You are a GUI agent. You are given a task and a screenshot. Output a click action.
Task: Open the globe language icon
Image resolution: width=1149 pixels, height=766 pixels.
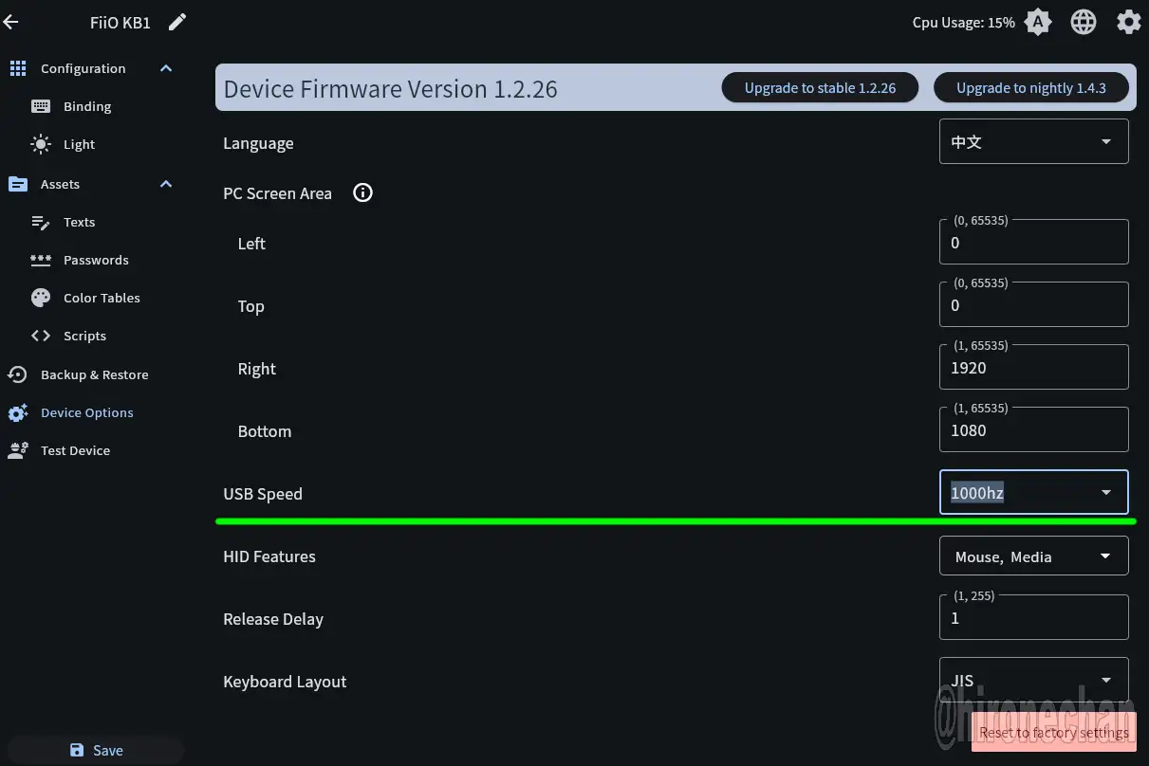coord(1084,23)
